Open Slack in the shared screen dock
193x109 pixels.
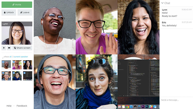[x=151, y=107]
